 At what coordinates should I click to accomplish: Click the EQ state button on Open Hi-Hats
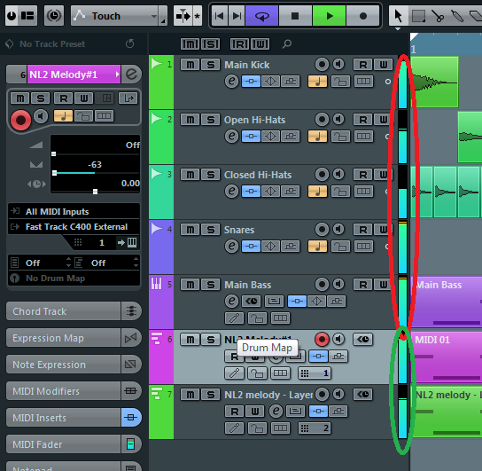270,137
